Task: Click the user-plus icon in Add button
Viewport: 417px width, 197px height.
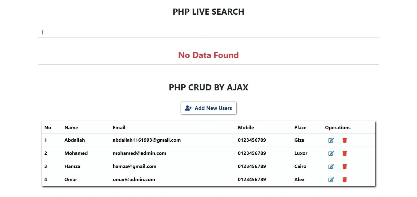Action: (188, 108)
